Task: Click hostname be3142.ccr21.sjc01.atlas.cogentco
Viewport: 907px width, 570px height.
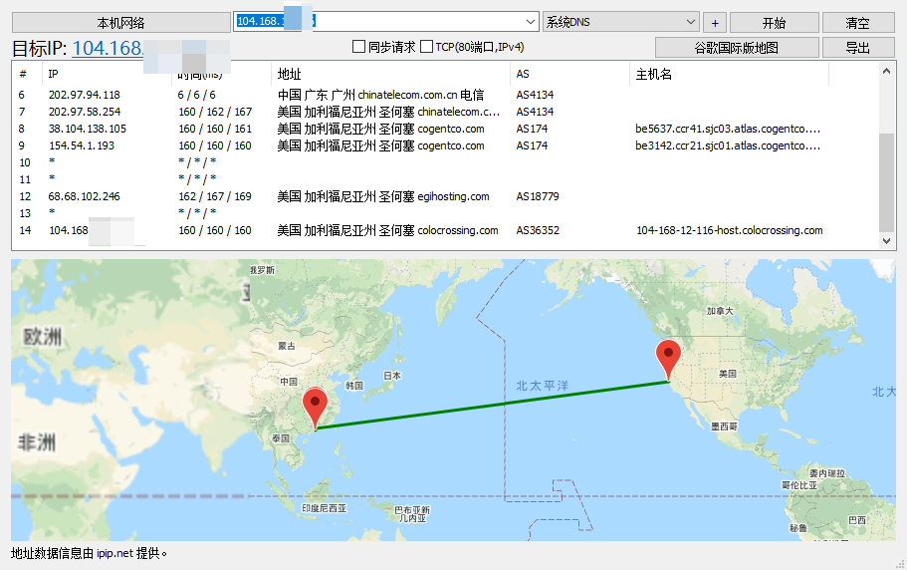Action: pyautogui.click(x=728, y=145)
